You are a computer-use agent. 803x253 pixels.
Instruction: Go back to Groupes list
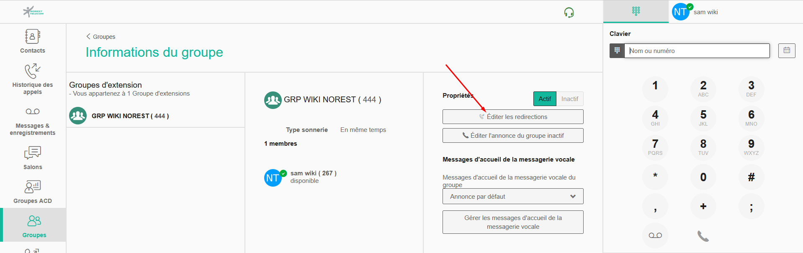(x=101, y=37)
